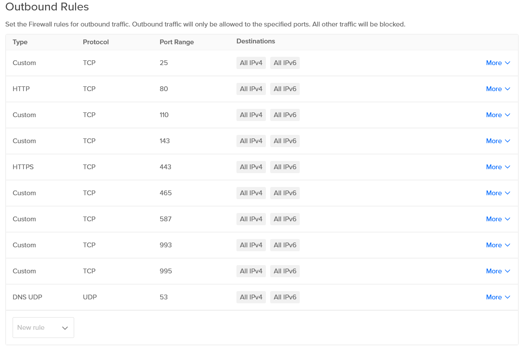Select All IPv6 tag on DNS UDP rule
The height and width of the screenshot is (351, 524).
[285, 297]
